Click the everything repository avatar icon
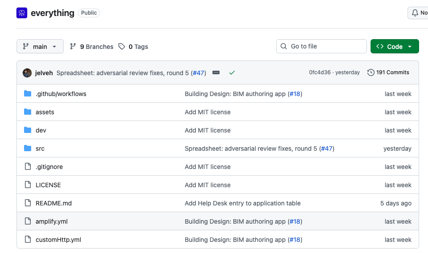The image size is (428, 253). (x=22, y=13)
